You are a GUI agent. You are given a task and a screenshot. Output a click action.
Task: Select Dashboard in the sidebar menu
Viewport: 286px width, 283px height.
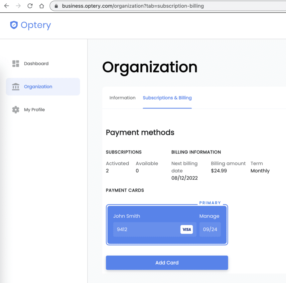tap(36, 64)
